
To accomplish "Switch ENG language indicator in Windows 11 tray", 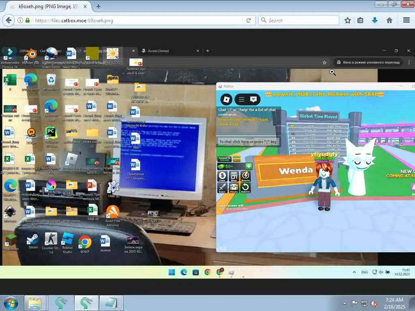I will 364,272.
